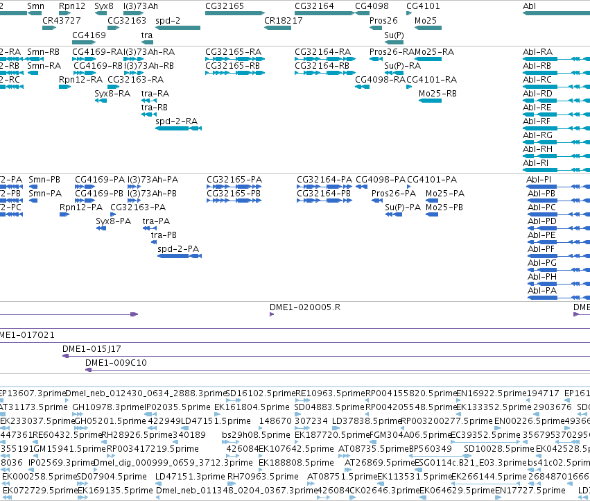This screenshot has height=501, width=590.
Task: Click the EK161804.5prime EST label
Action: point(252,407)
